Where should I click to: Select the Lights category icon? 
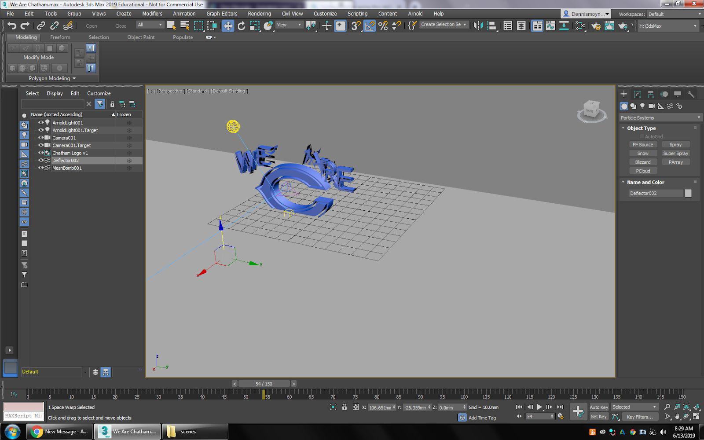[x=642, y=106]
